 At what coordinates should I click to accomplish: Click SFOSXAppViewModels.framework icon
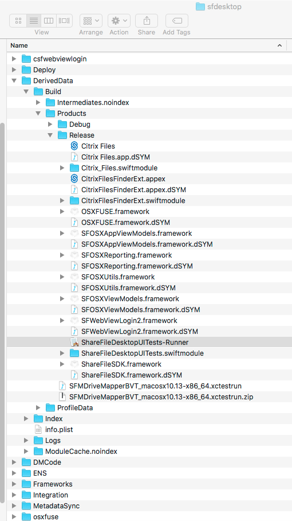[x=74, y=234]
